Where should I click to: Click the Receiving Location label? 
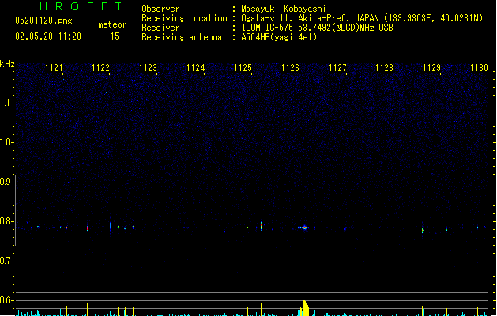tap(184, 18)
